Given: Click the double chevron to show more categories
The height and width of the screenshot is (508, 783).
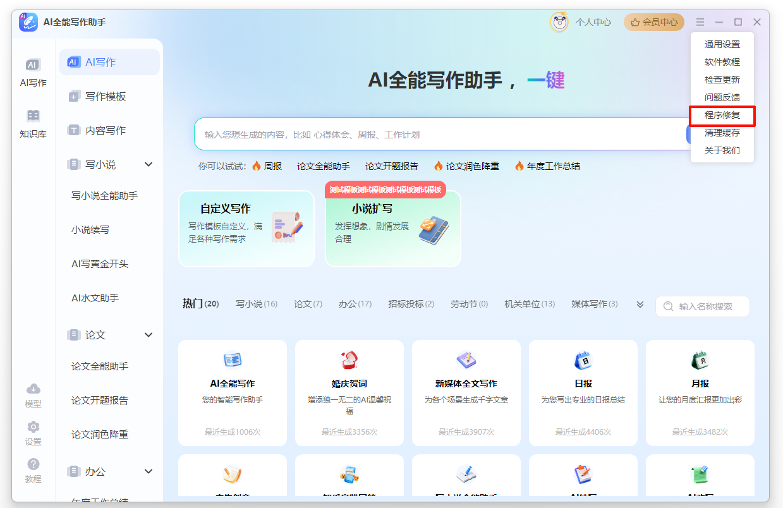Looking at the screenshot, I should click(640, 304).
